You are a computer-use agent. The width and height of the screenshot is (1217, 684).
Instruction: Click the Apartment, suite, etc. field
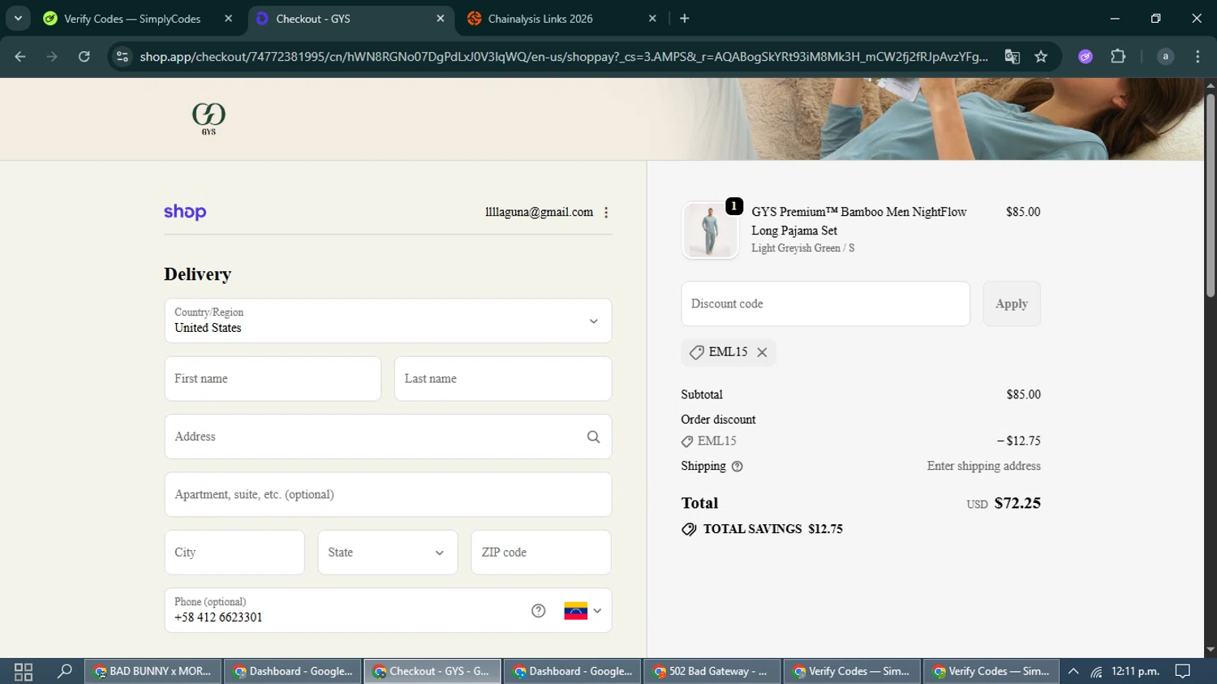(x=388, y=495)
